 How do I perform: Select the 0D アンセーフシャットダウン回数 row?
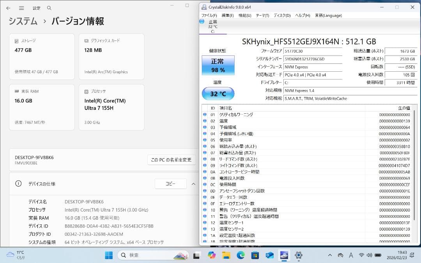coord(307,191)
